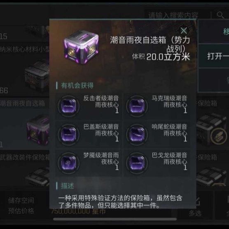Click the horizontal scrollbar at bottom
Image resolution: width=229 pixels, height=229 pixels.
[115, 219]
